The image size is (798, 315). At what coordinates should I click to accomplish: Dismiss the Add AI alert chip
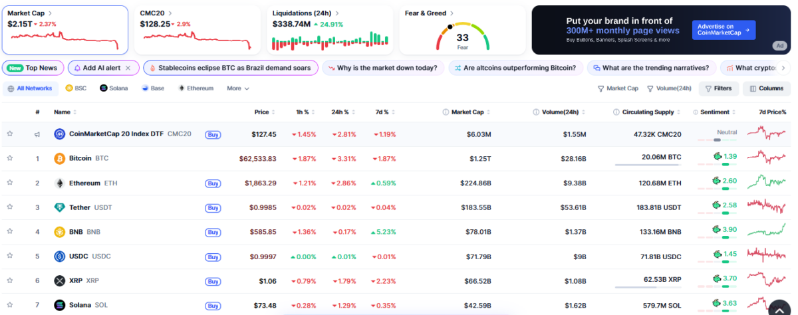(x=128, y=68)
